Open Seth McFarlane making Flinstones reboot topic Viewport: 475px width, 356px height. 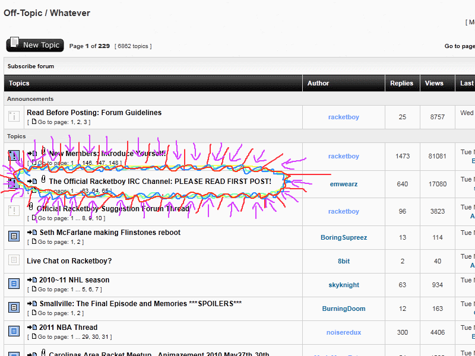click(110, 233)
